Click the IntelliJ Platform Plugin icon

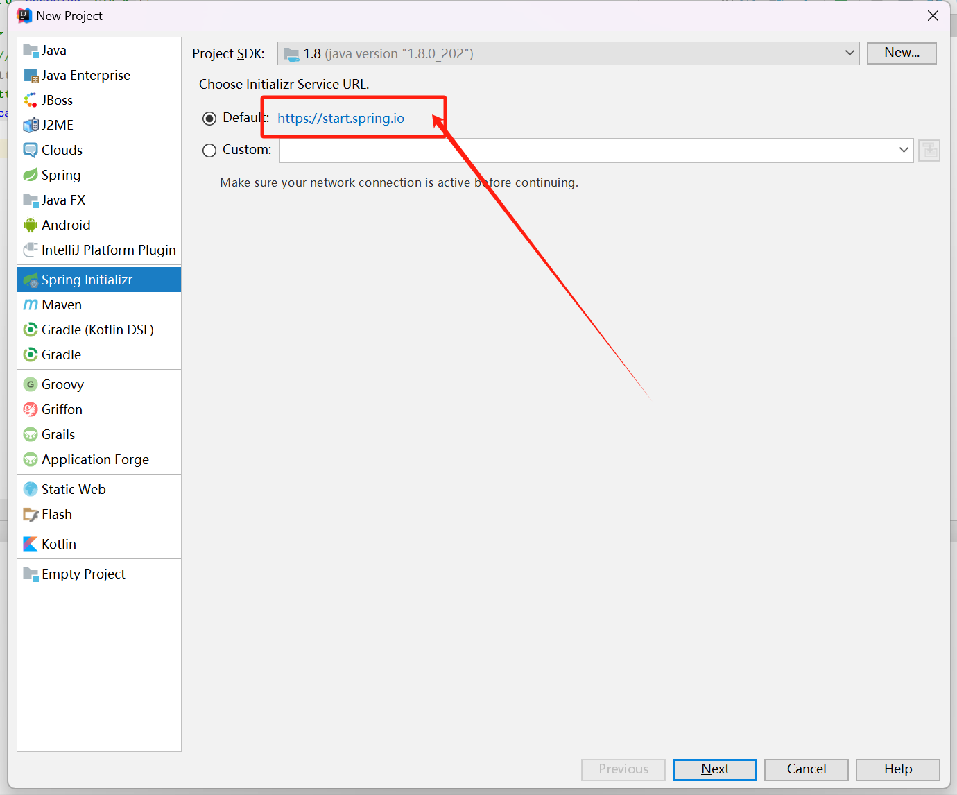(31, 250)
